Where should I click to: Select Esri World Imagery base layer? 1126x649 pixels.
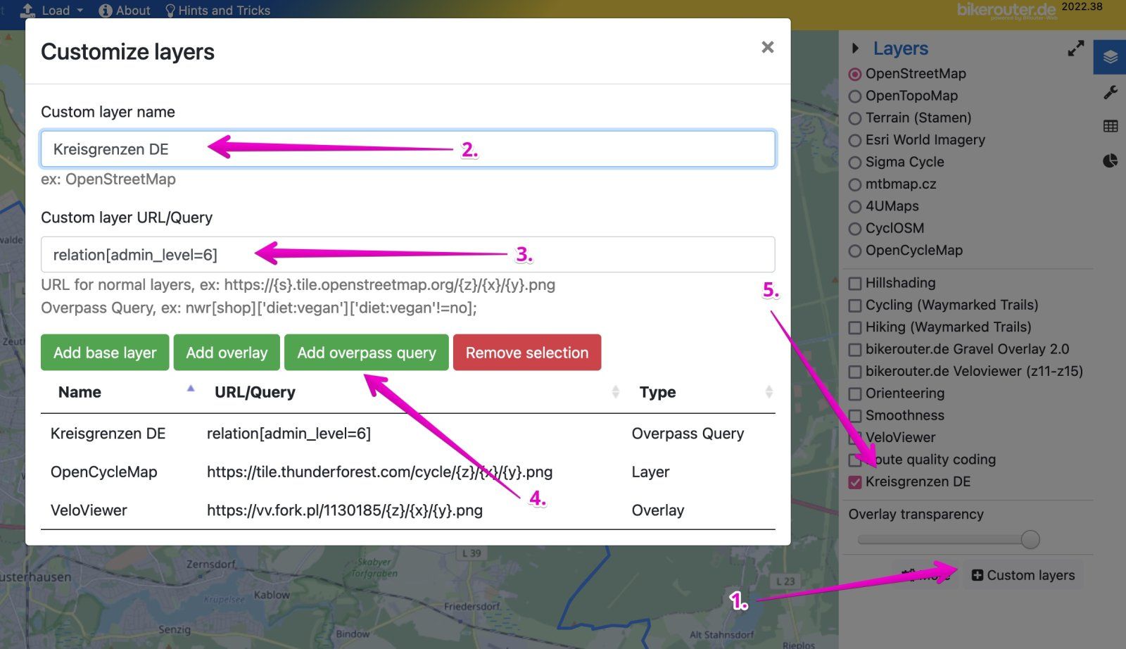tap(855, 141)
